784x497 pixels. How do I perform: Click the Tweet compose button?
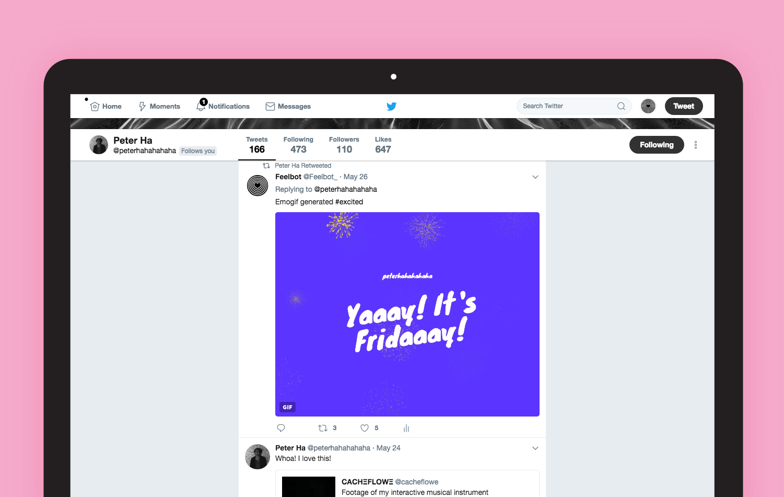tap(684, 106)
